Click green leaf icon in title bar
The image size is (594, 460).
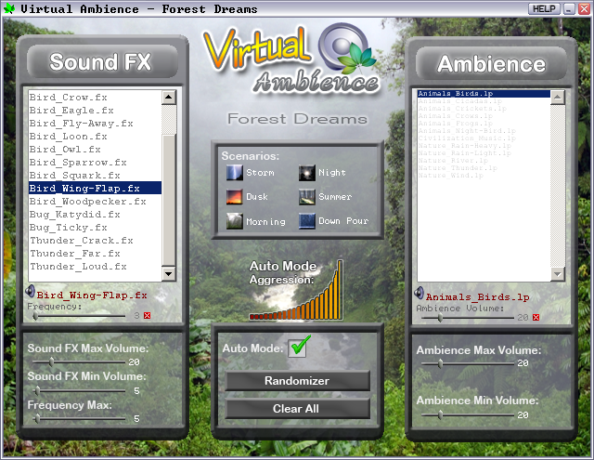(9, 8)
